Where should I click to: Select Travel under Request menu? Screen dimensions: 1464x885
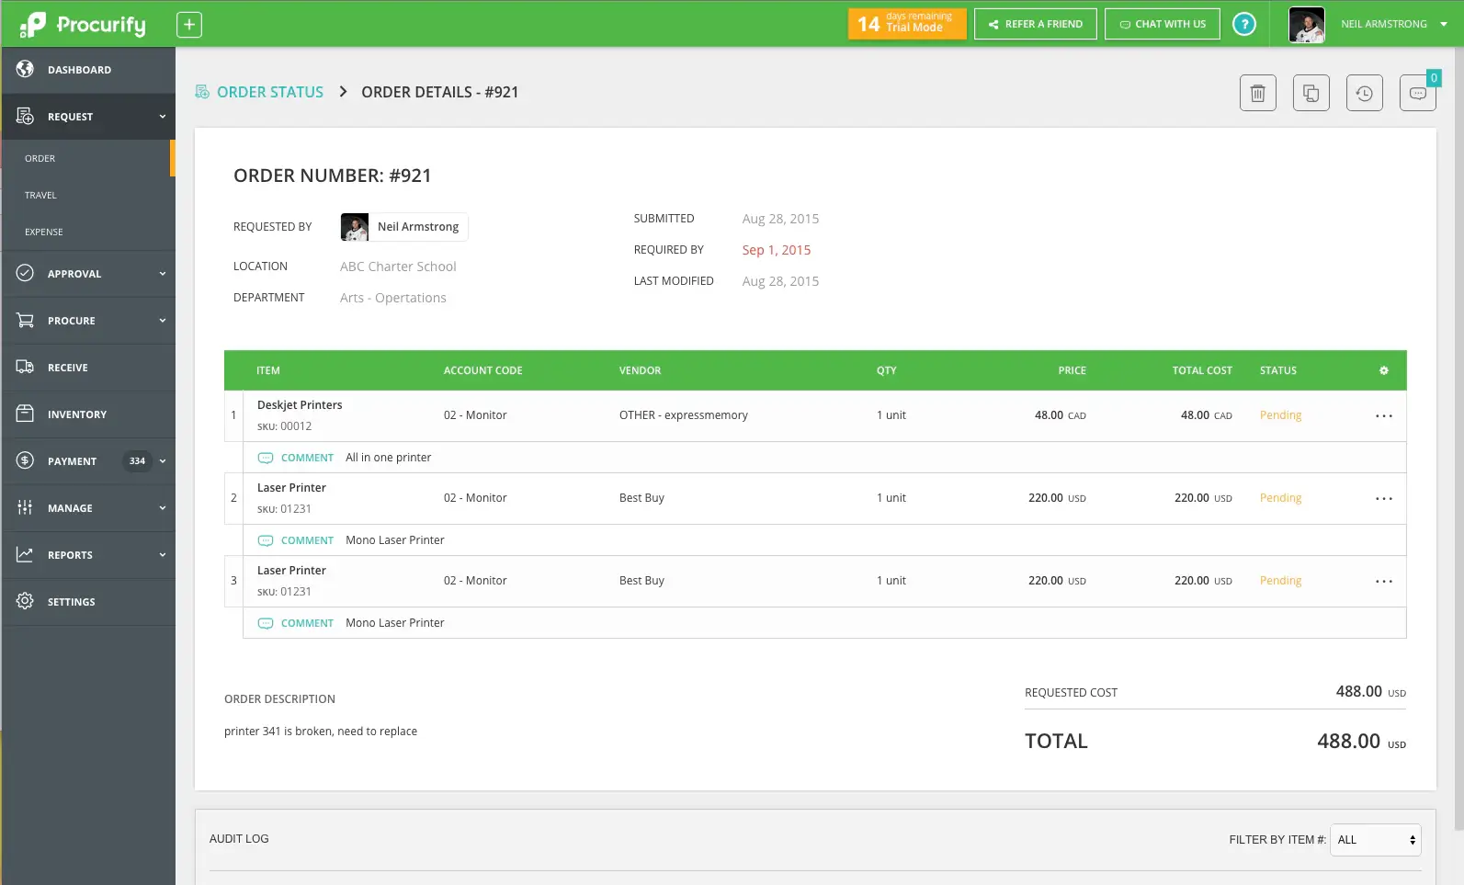pyautogui.click(x=40, y=196)
